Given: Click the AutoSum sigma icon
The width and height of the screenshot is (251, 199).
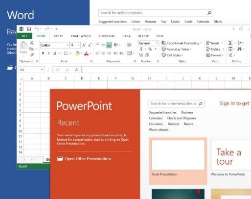Looking at the screenshot, I should [x=230, y=43].
